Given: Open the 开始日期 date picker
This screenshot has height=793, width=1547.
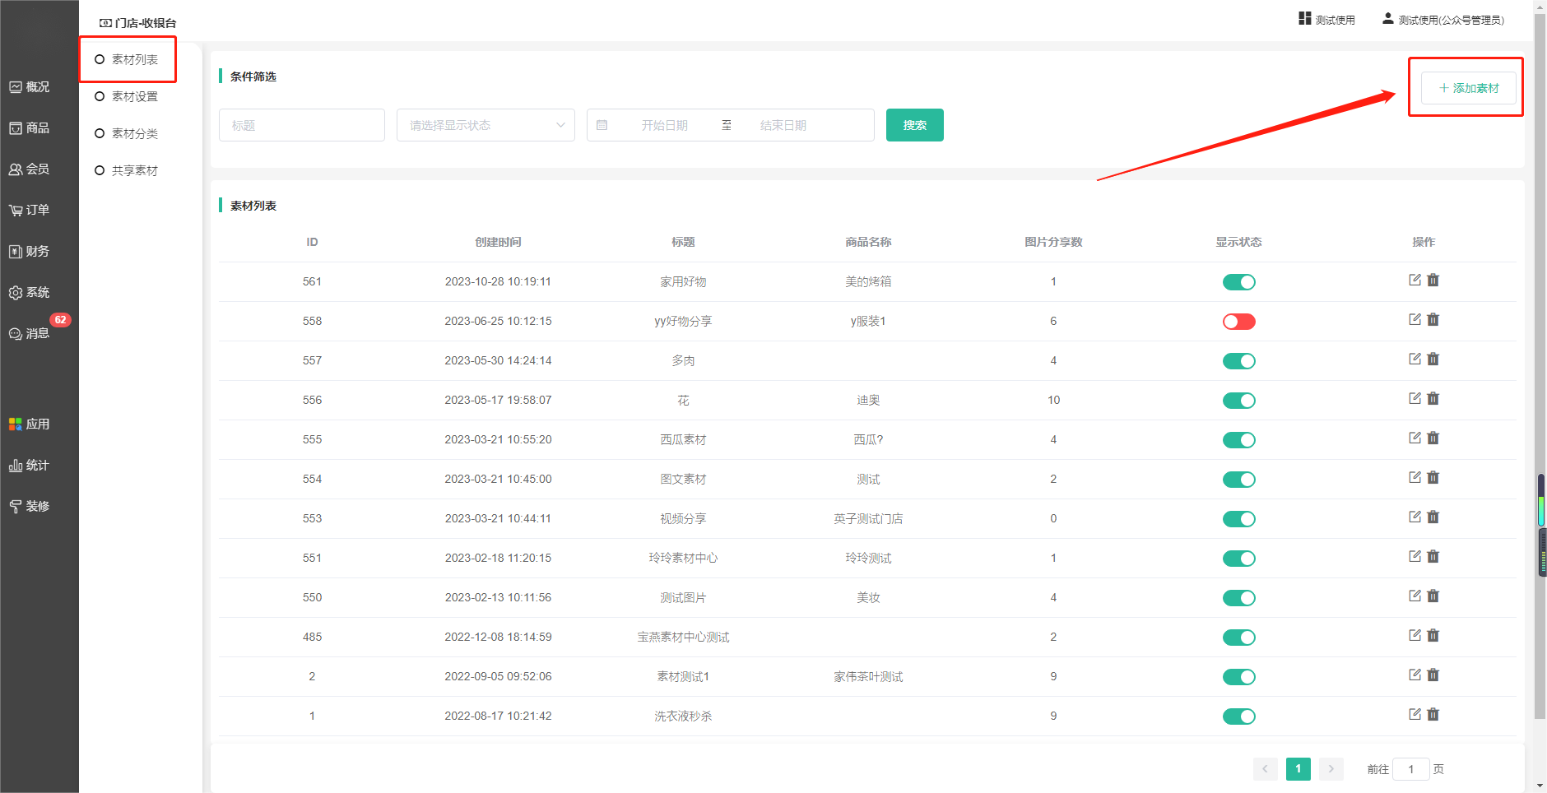Looking at the screenshot, I should tap(664, 125).
